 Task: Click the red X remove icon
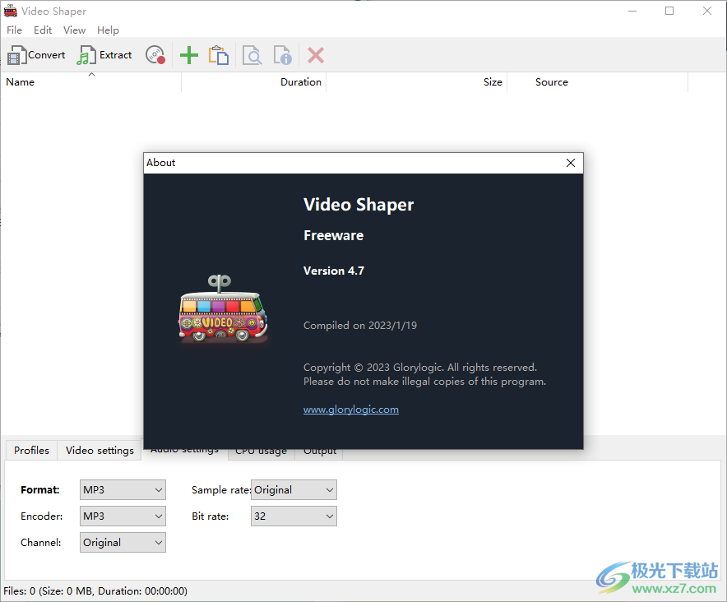click(316, 55)
